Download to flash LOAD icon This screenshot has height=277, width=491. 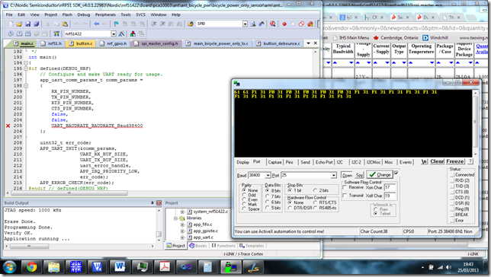point(56,33)
